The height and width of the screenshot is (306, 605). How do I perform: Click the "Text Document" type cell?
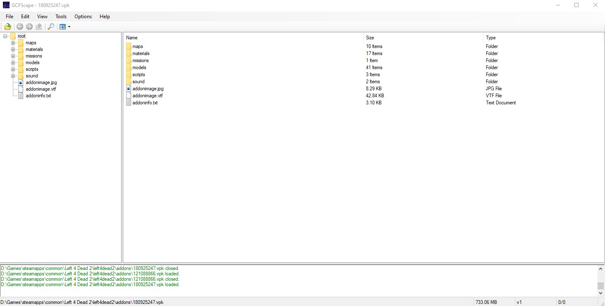point(501,103)
